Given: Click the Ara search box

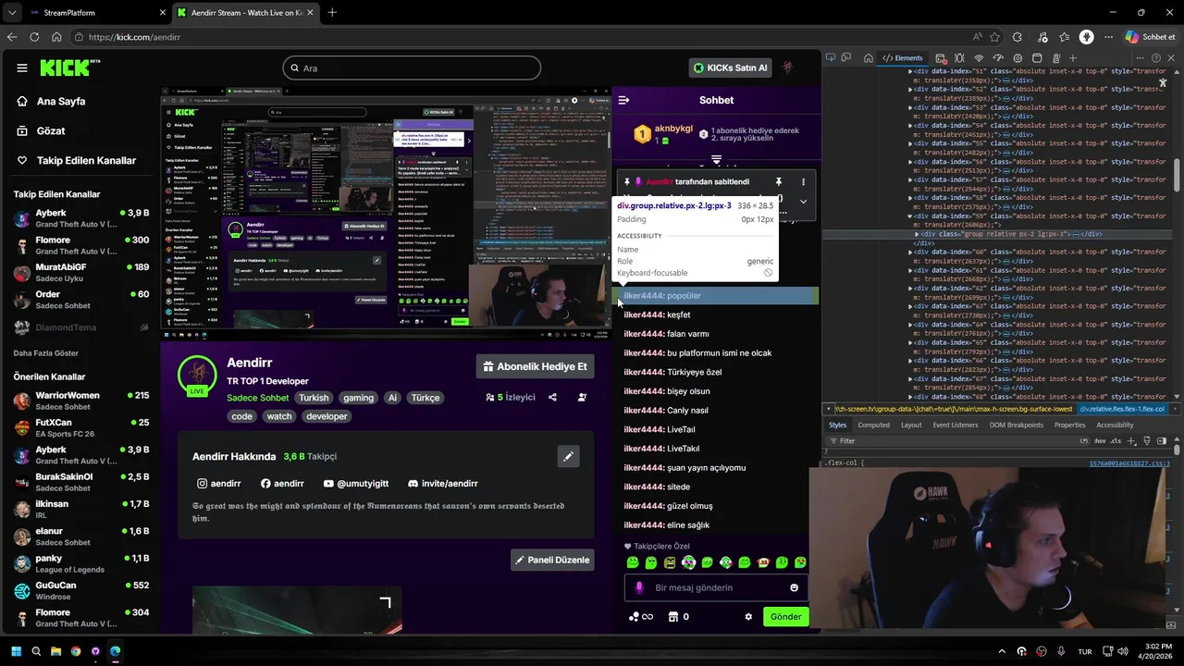Looking at the screenshot, I should tap(412, 68).
